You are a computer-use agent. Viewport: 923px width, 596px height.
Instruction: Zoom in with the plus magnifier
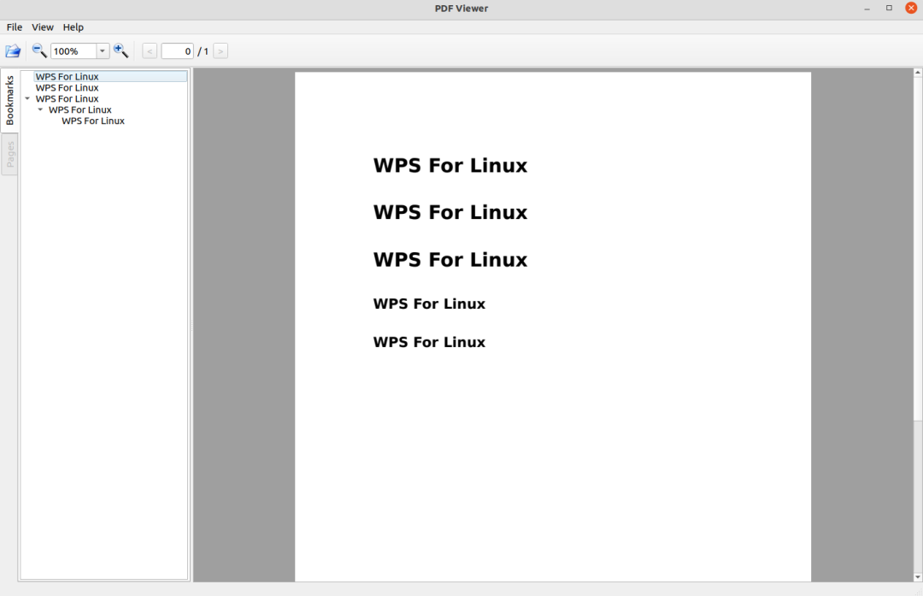click(x=121, y=50)
